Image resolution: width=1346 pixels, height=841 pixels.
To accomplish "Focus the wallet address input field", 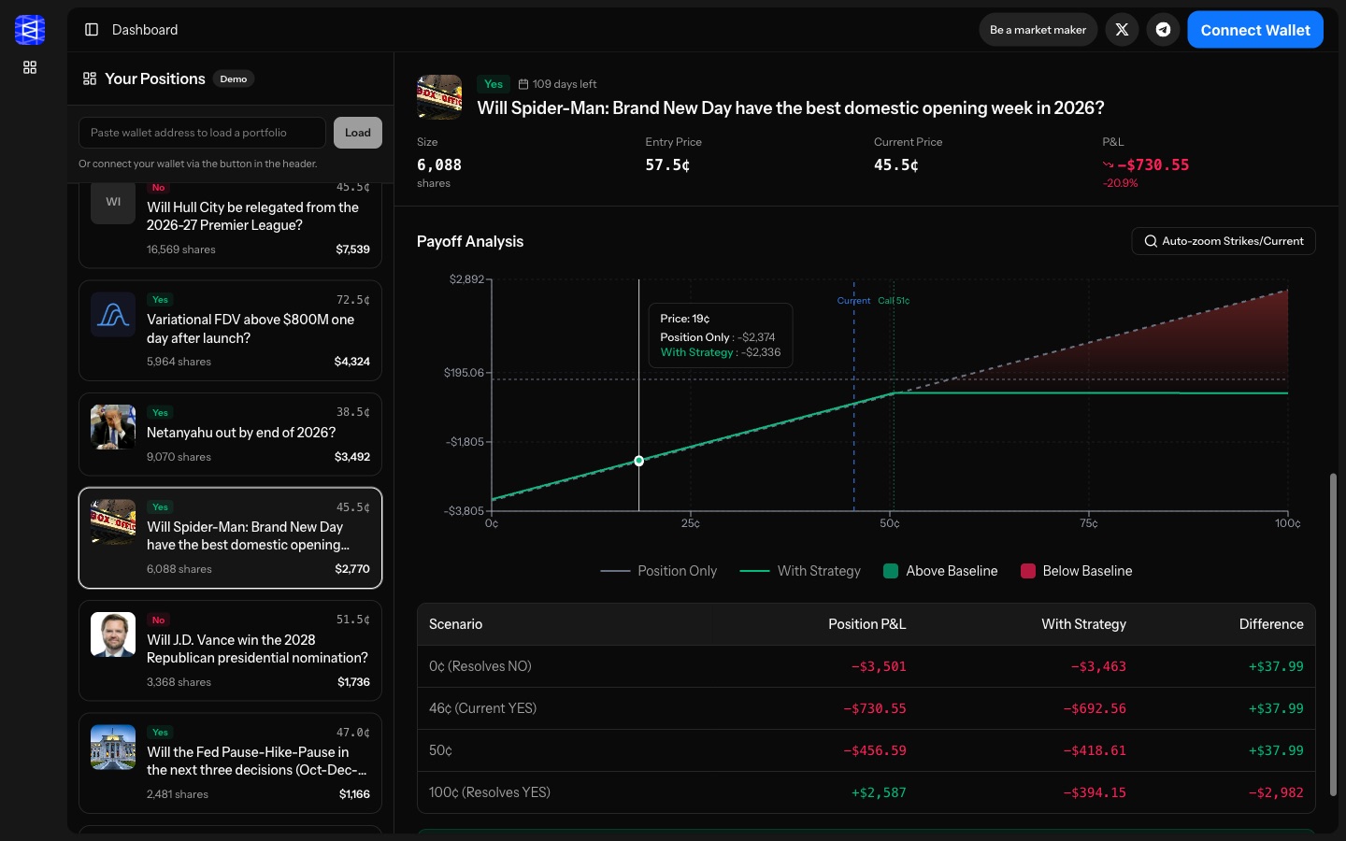I will [x=202, y=133].
